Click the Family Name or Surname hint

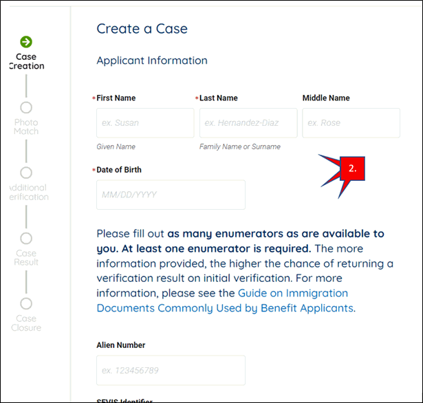240,146
